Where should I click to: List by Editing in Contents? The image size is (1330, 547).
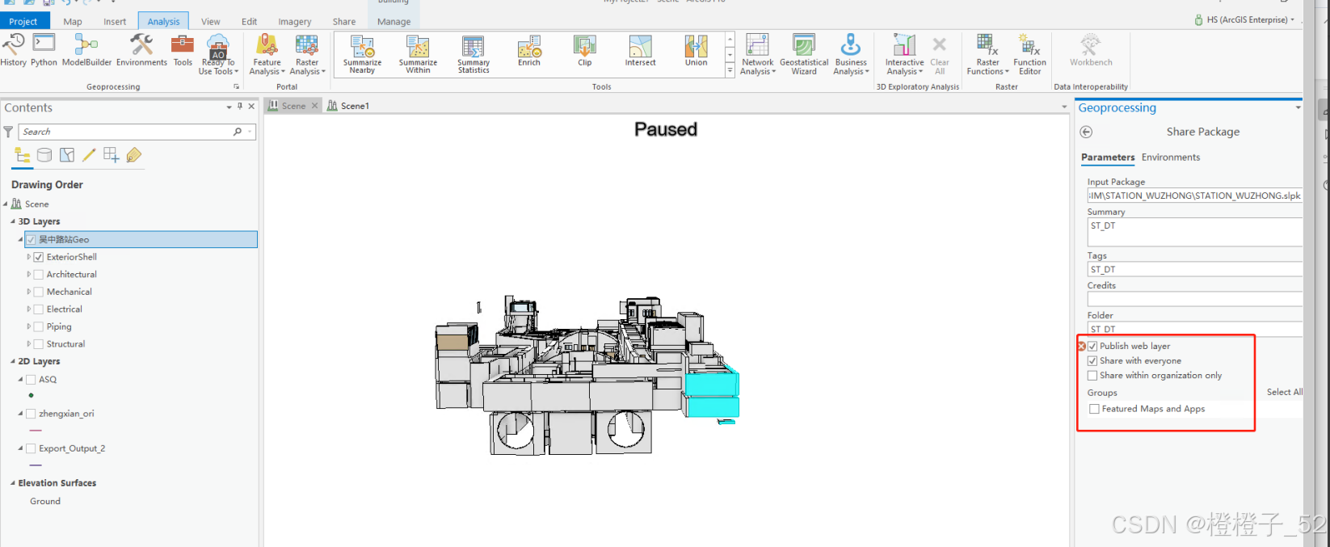[89, 155]
